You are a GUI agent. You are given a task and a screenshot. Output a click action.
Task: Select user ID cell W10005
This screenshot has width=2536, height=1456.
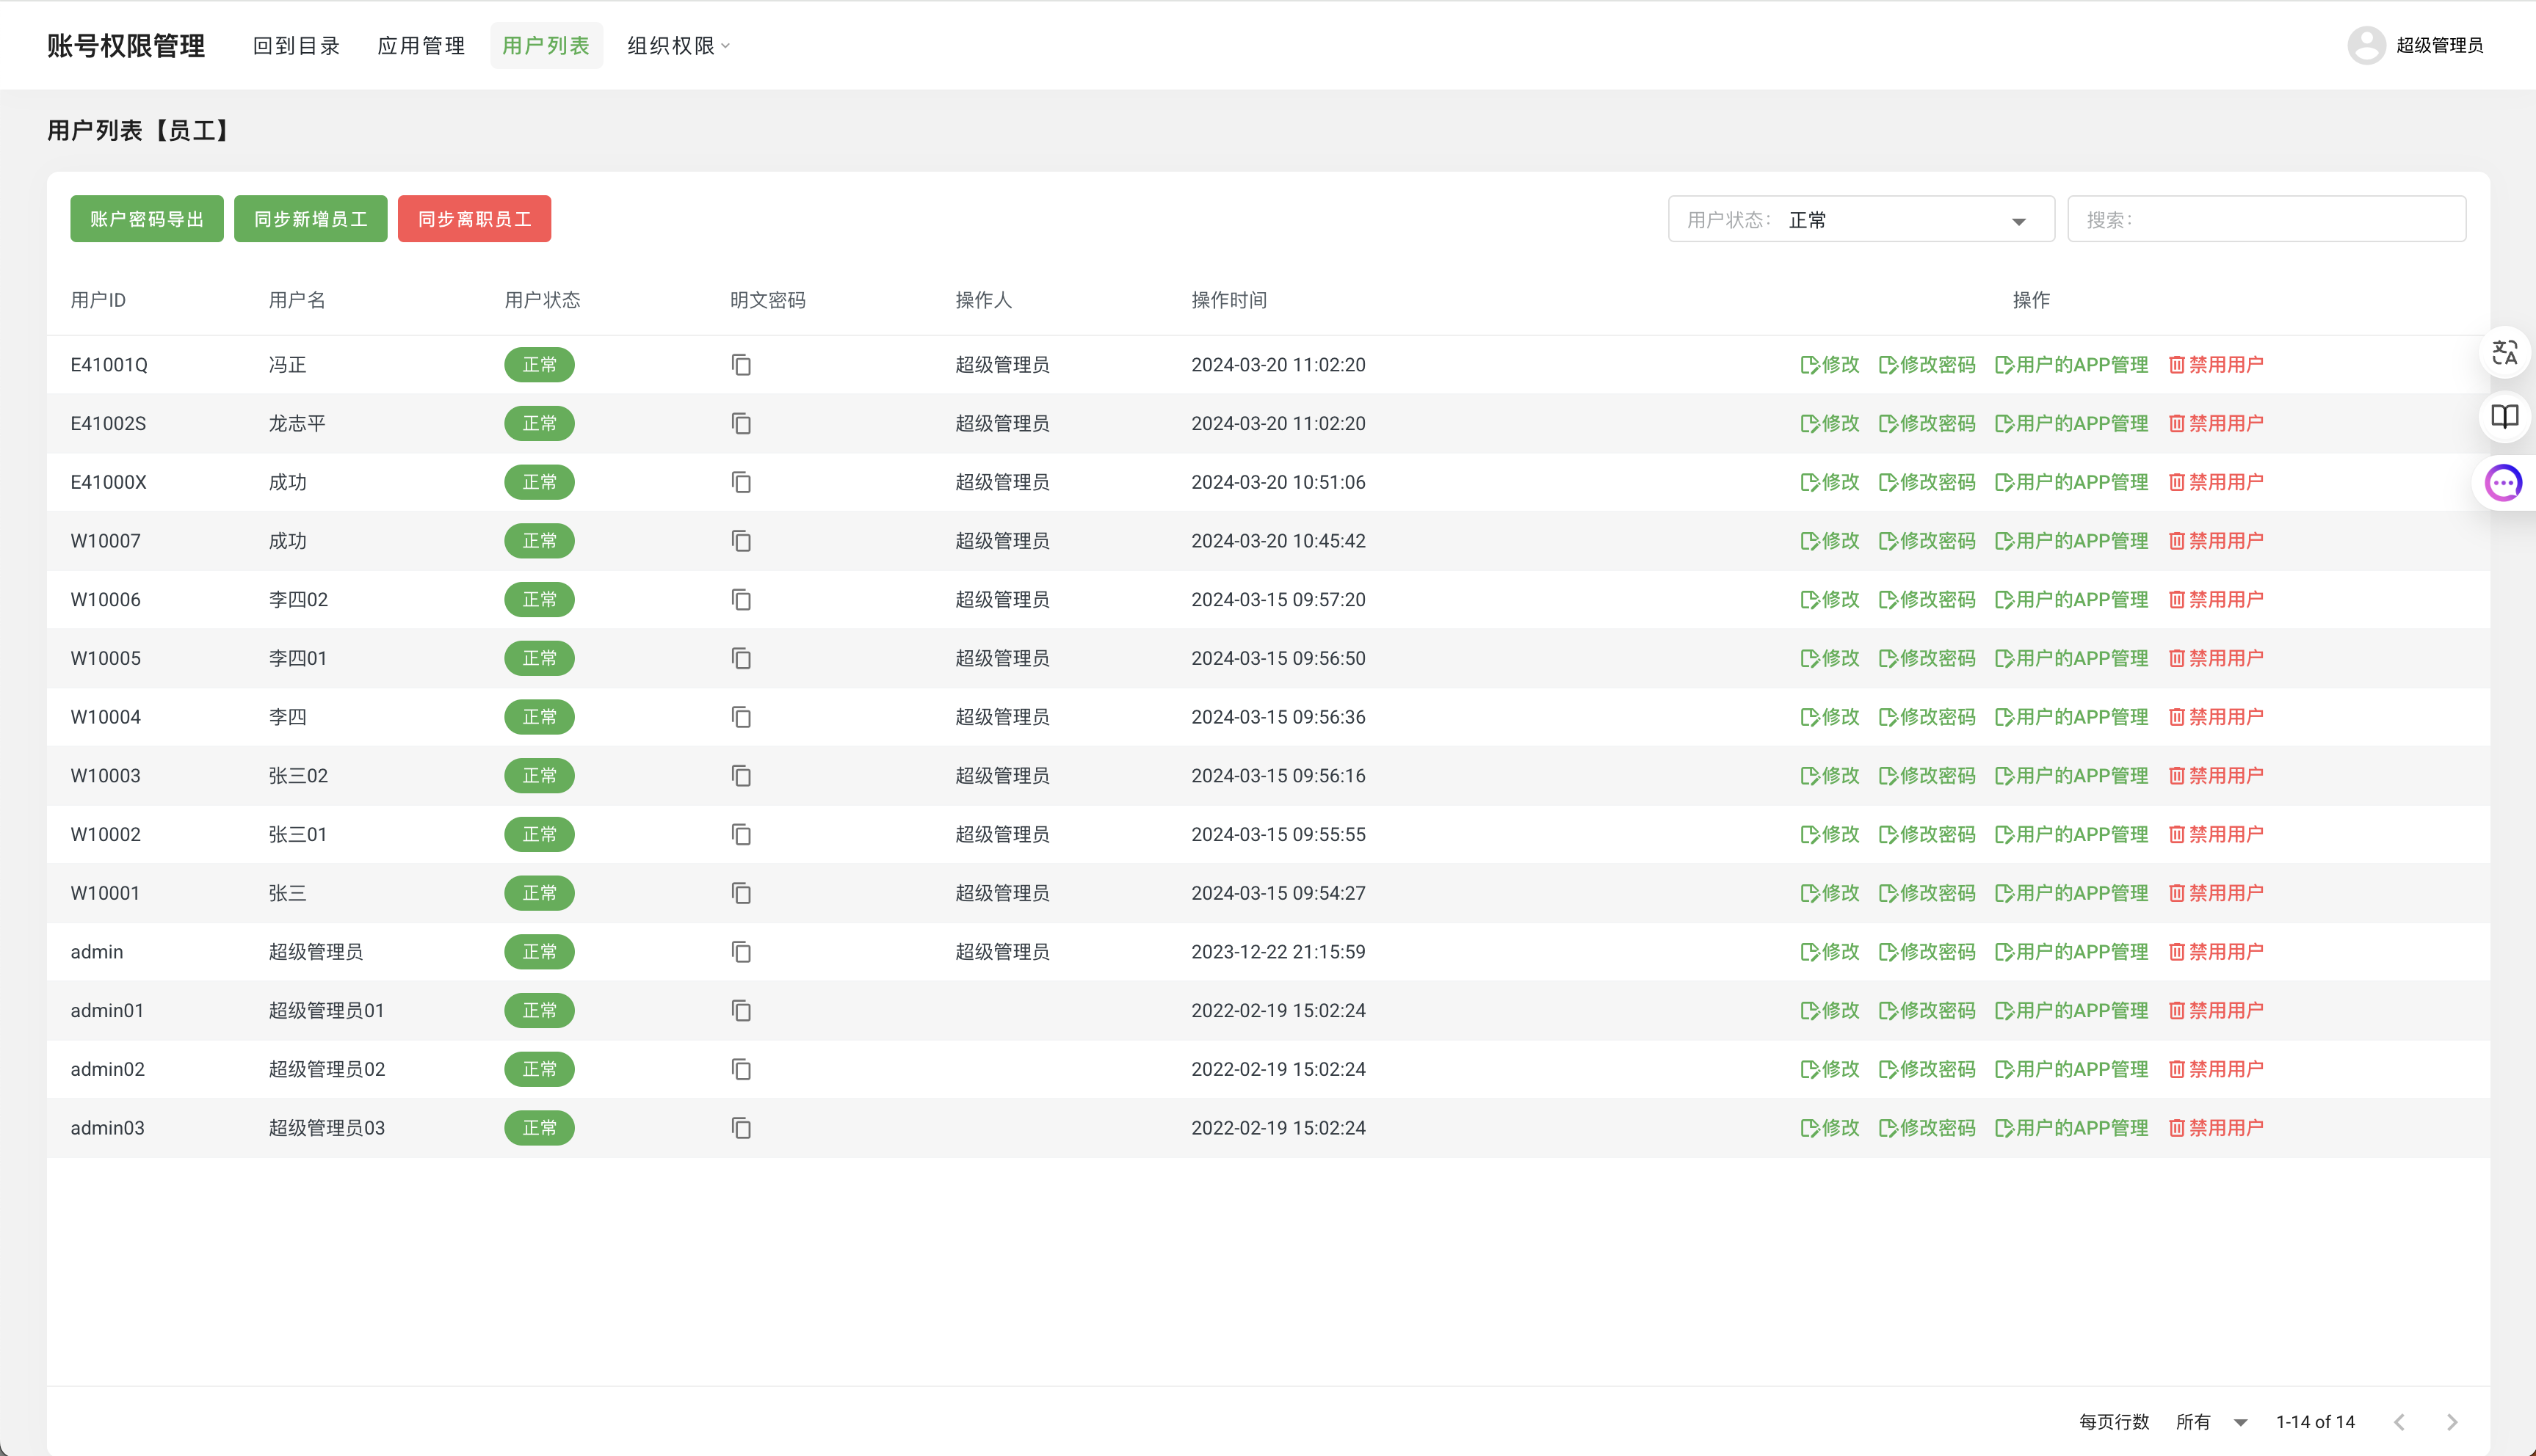pyautogui.click(x=105, y=658)
